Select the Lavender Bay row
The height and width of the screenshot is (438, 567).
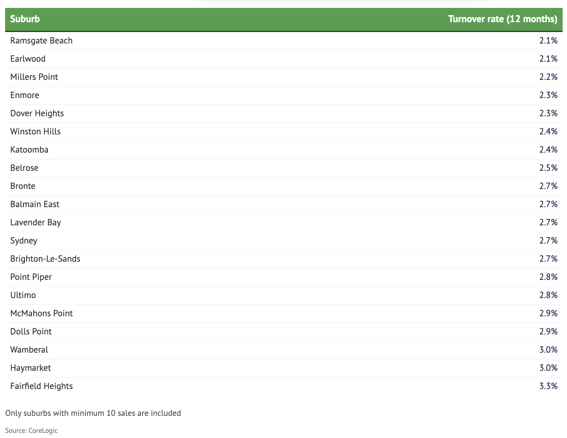tap(36, 223)
